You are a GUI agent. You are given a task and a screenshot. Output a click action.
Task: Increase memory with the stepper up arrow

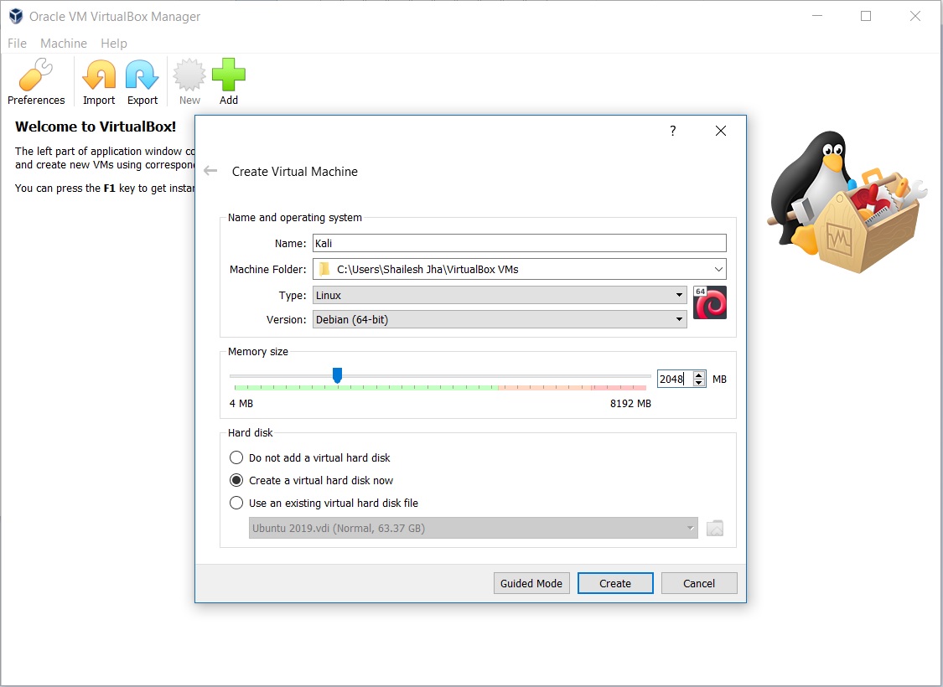pyautogui.click(x=699, y=374)
